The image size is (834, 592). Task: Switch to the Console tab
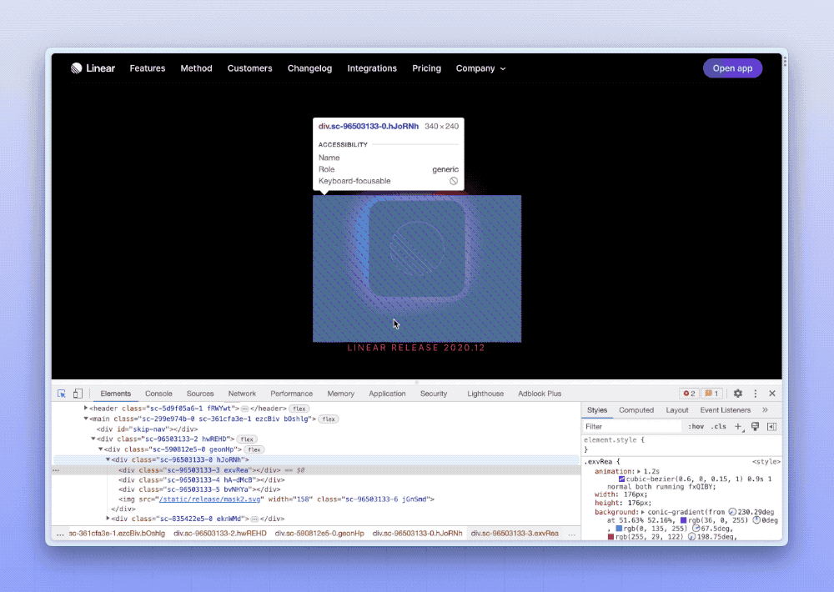pos(158,394)
